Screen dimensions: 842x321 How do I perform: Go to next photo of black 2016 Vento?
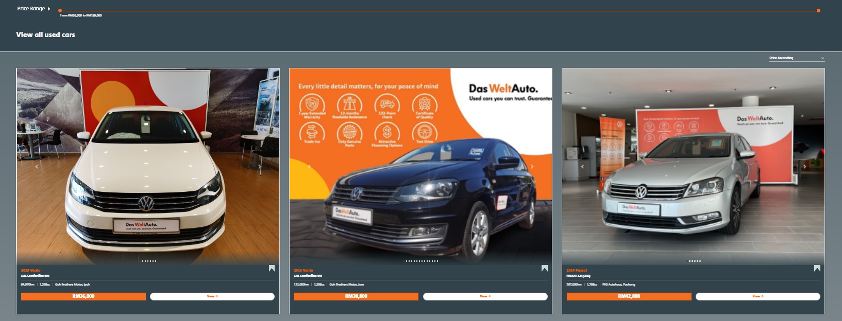tap(532, 167)
